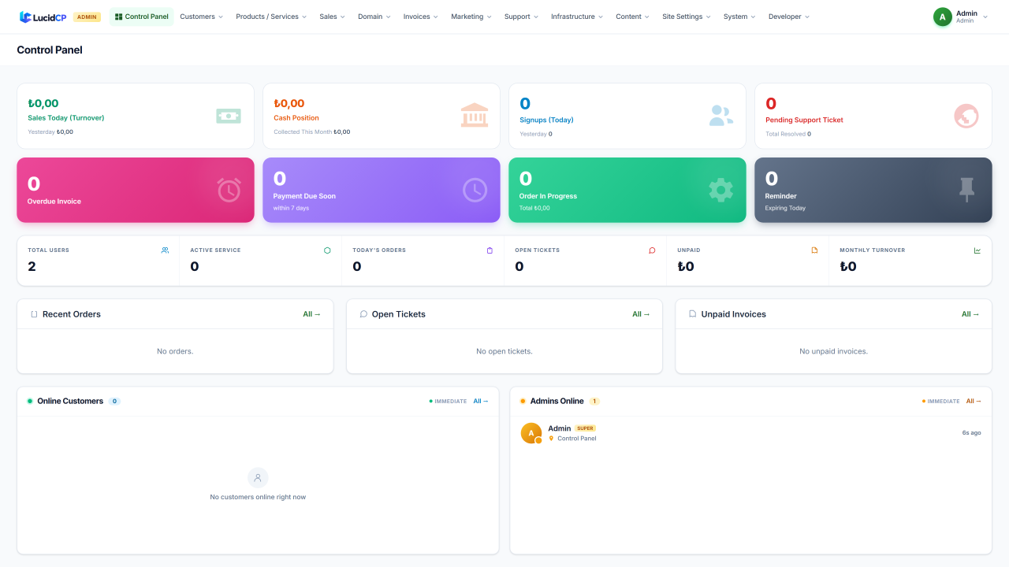Click the 'No customers online right now' text
The width and height of the screenshot is (1009, 567).
click(x=258, y=497)
